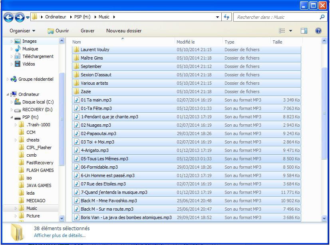Open the Organiser menu
This screenshot has height=245, width=330.
coord(22,31)
